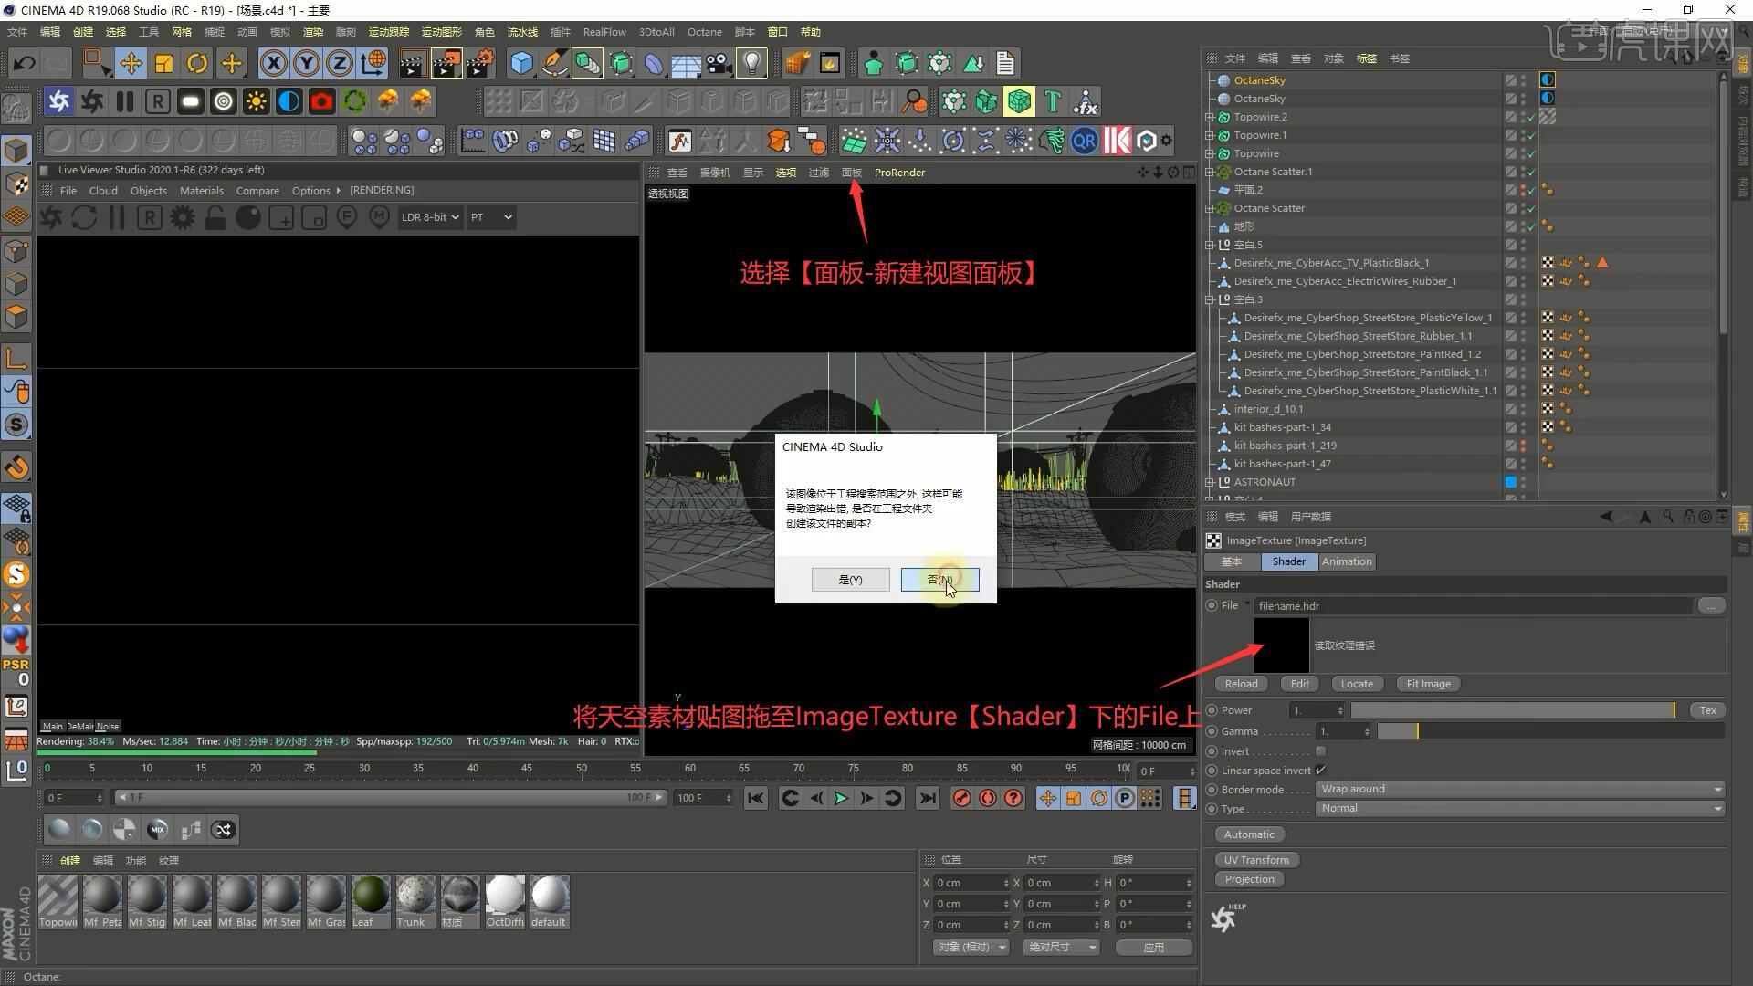Toggle Live Viewer lock resolution icon

(x=215, y=217)
